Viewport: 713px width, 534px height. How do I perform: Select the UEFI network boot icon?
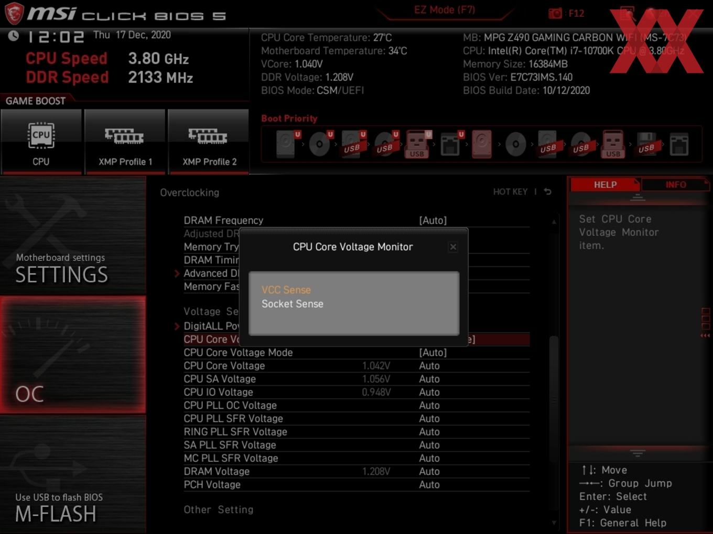pyautogui.click(x=451, y=144)
